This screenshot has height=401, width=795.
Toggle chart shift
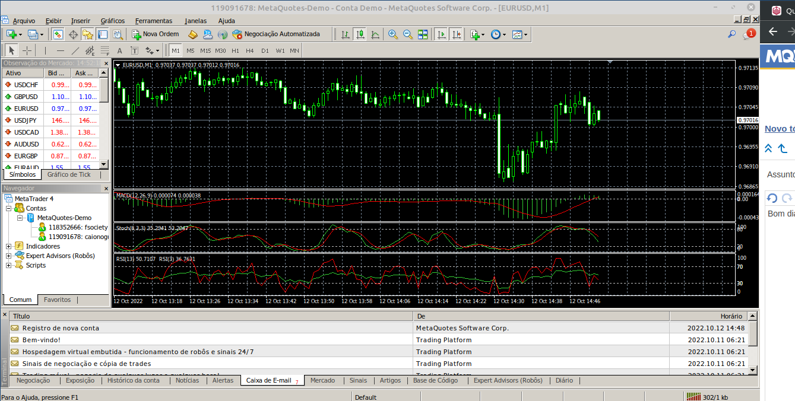456,34
